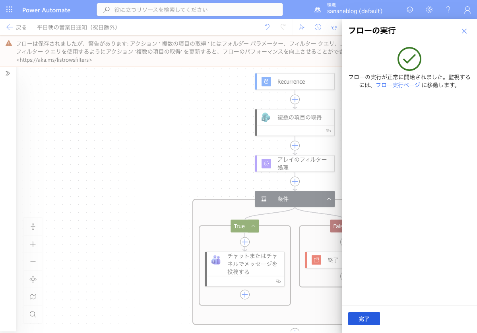The height and width of the screenshot is (333, 477).
Task: Select the 終了 terminate action
Action: [324, 260]
